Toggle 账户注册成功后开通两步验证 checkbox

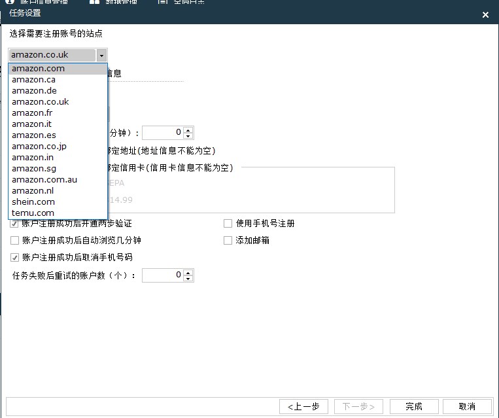pyautogui.click(x=14, y=224)
